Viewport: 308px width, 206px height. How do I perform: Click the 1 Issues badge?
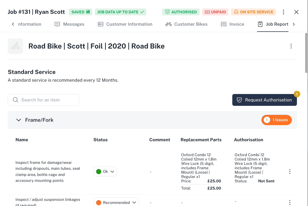[276, 120]
